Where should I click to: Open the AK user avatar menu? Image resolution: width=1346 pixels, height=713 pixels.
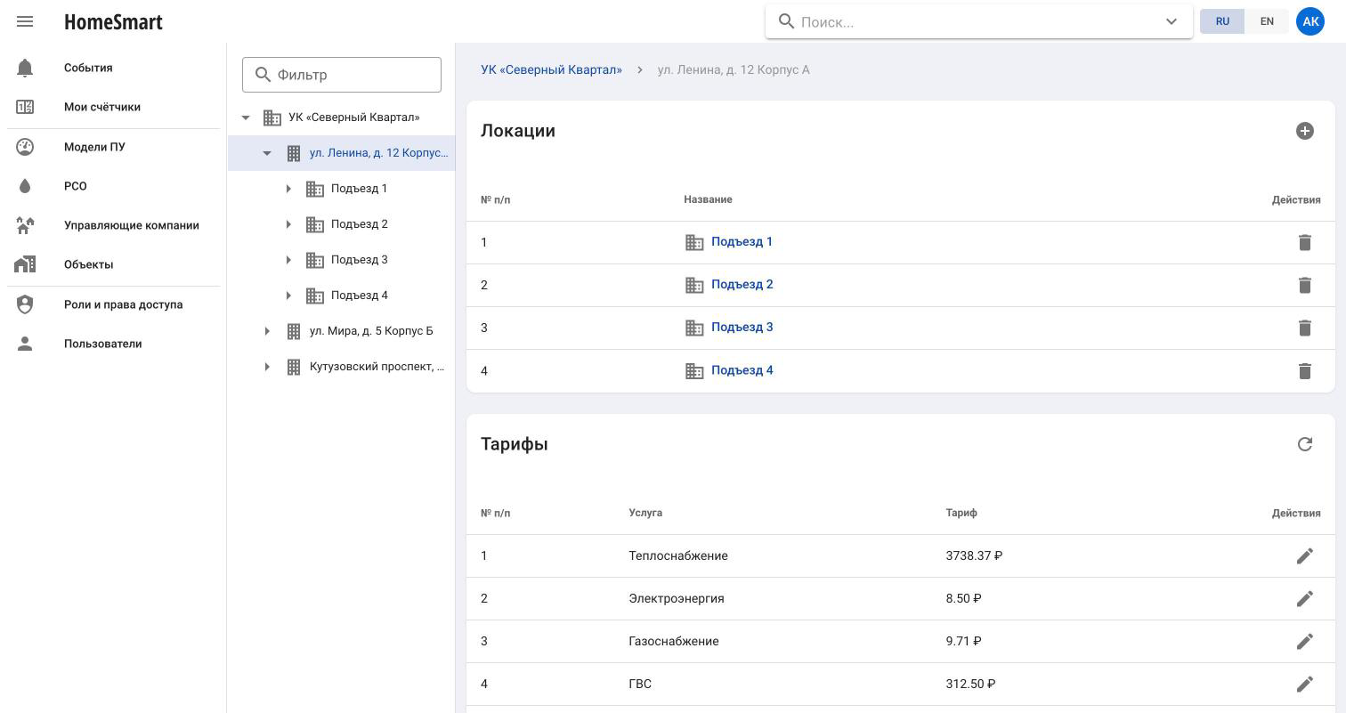(x=1310, y=21)
